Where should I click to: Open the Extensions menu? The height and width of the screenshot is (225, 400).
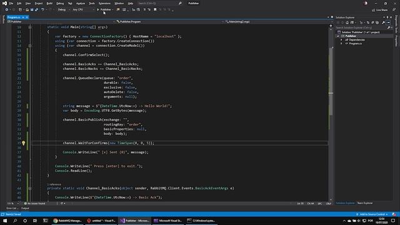click(104, 3)
